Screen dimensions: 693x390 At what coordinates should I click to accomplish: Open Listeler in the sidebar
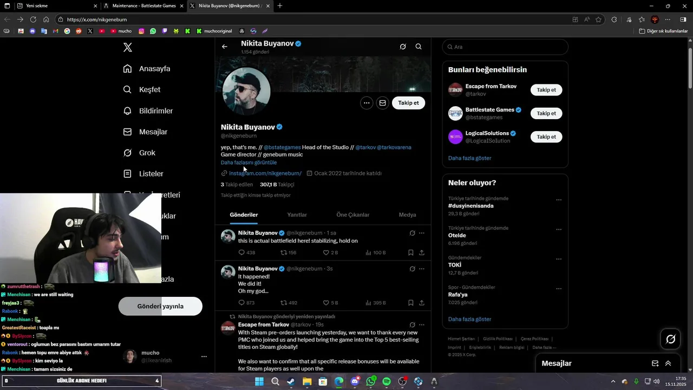(x=143, y=174)
